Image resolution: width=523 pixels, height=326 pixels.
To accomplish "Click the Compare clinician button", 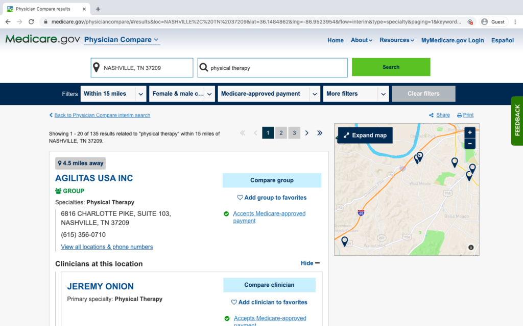I will (x=269, y=285).
